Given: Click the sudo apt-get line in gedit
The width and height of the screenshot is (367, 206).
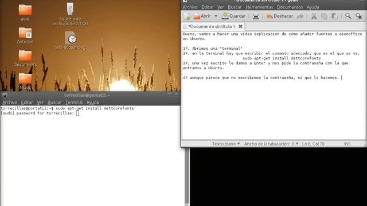Looking at the screenshot, I should click(282, 58).
